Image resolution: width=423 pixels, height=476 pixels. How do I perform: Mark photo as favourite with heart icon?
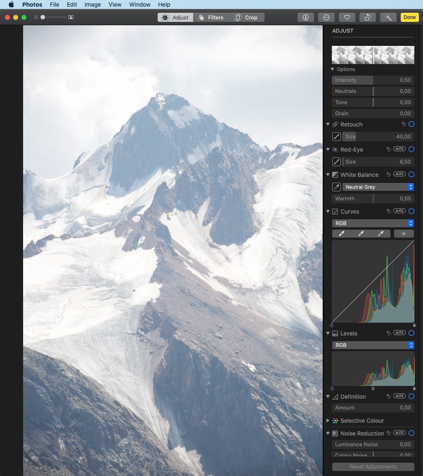[347, 17]
